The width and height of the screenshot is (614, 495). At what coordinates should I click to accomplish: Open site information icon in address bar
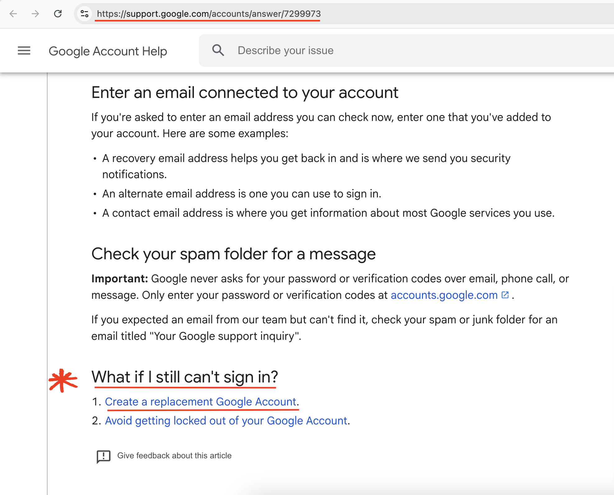click(85, 14)
